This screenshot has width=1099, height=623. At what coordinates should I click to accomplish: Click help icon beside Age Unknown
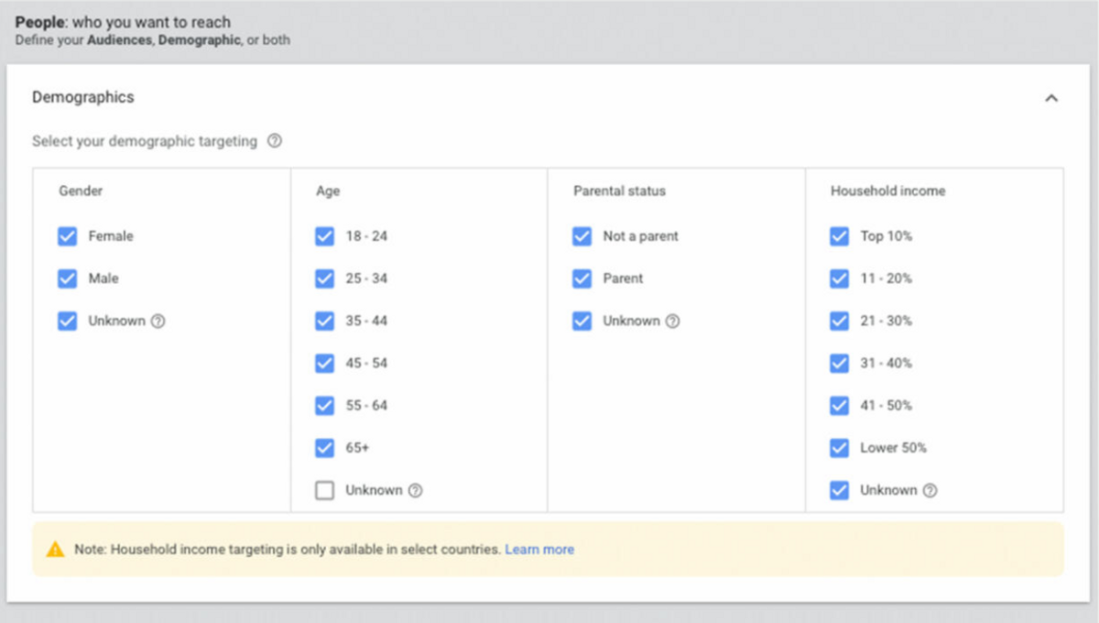point(415,490)
